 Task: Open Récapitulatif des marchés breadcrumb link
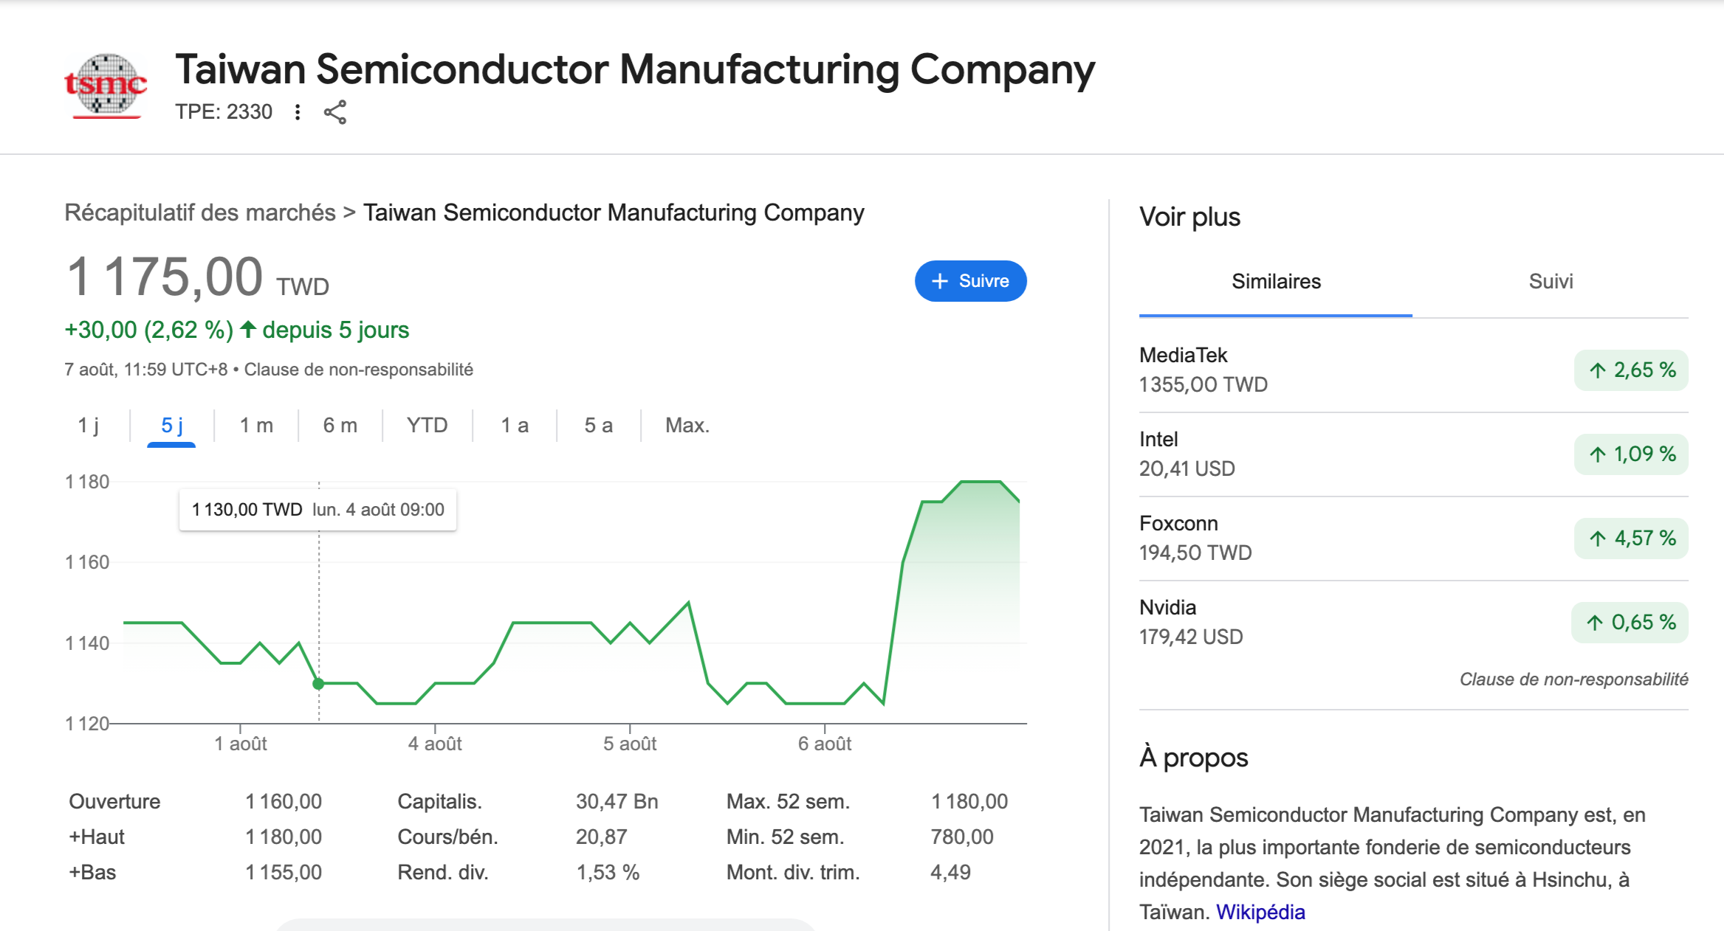[200, 212]
